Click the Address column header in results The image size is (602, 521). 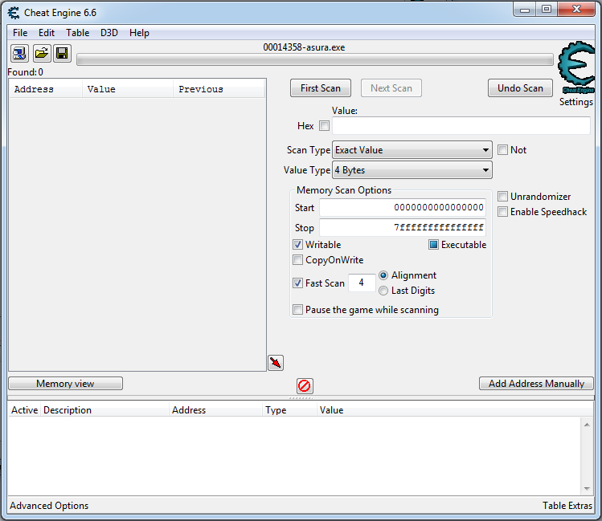(46, 89)
